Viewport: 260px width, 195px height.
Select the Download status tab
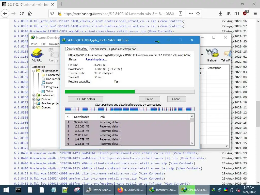point(77,48)
